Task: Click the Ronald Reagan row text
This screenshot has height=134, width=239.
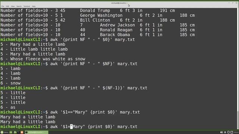Action: coord(97,30)
